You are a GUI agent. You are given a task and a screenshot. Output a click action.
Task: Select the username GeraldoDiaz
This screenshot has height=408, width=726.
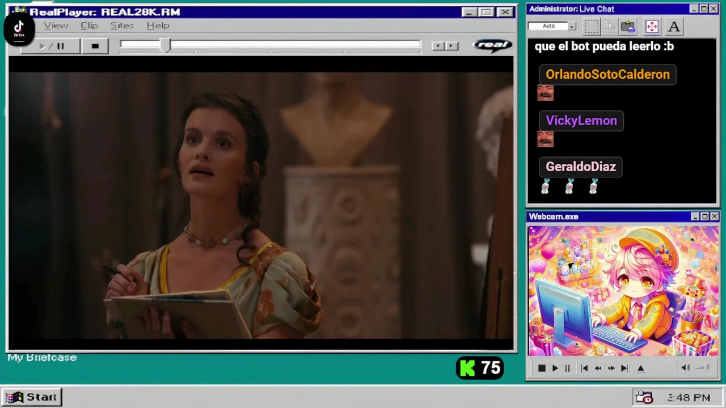[x=580, y=167]
